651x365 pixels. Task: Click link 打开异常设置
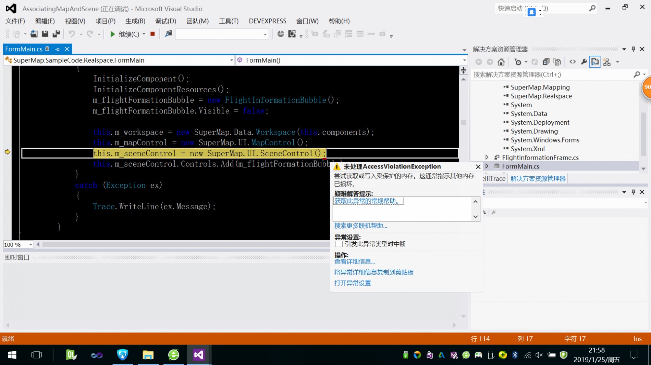353,283
